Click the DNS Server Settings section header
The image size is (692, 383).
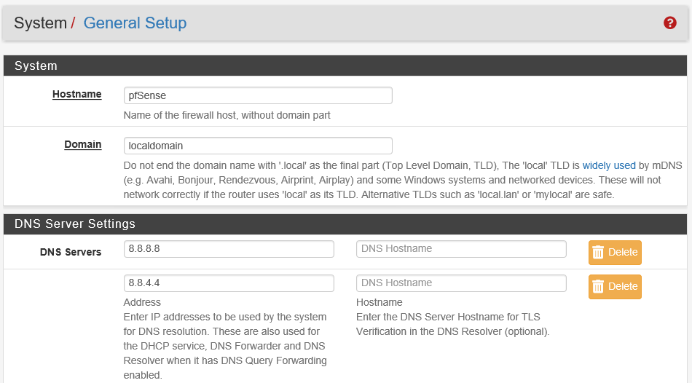coord(345,224)
